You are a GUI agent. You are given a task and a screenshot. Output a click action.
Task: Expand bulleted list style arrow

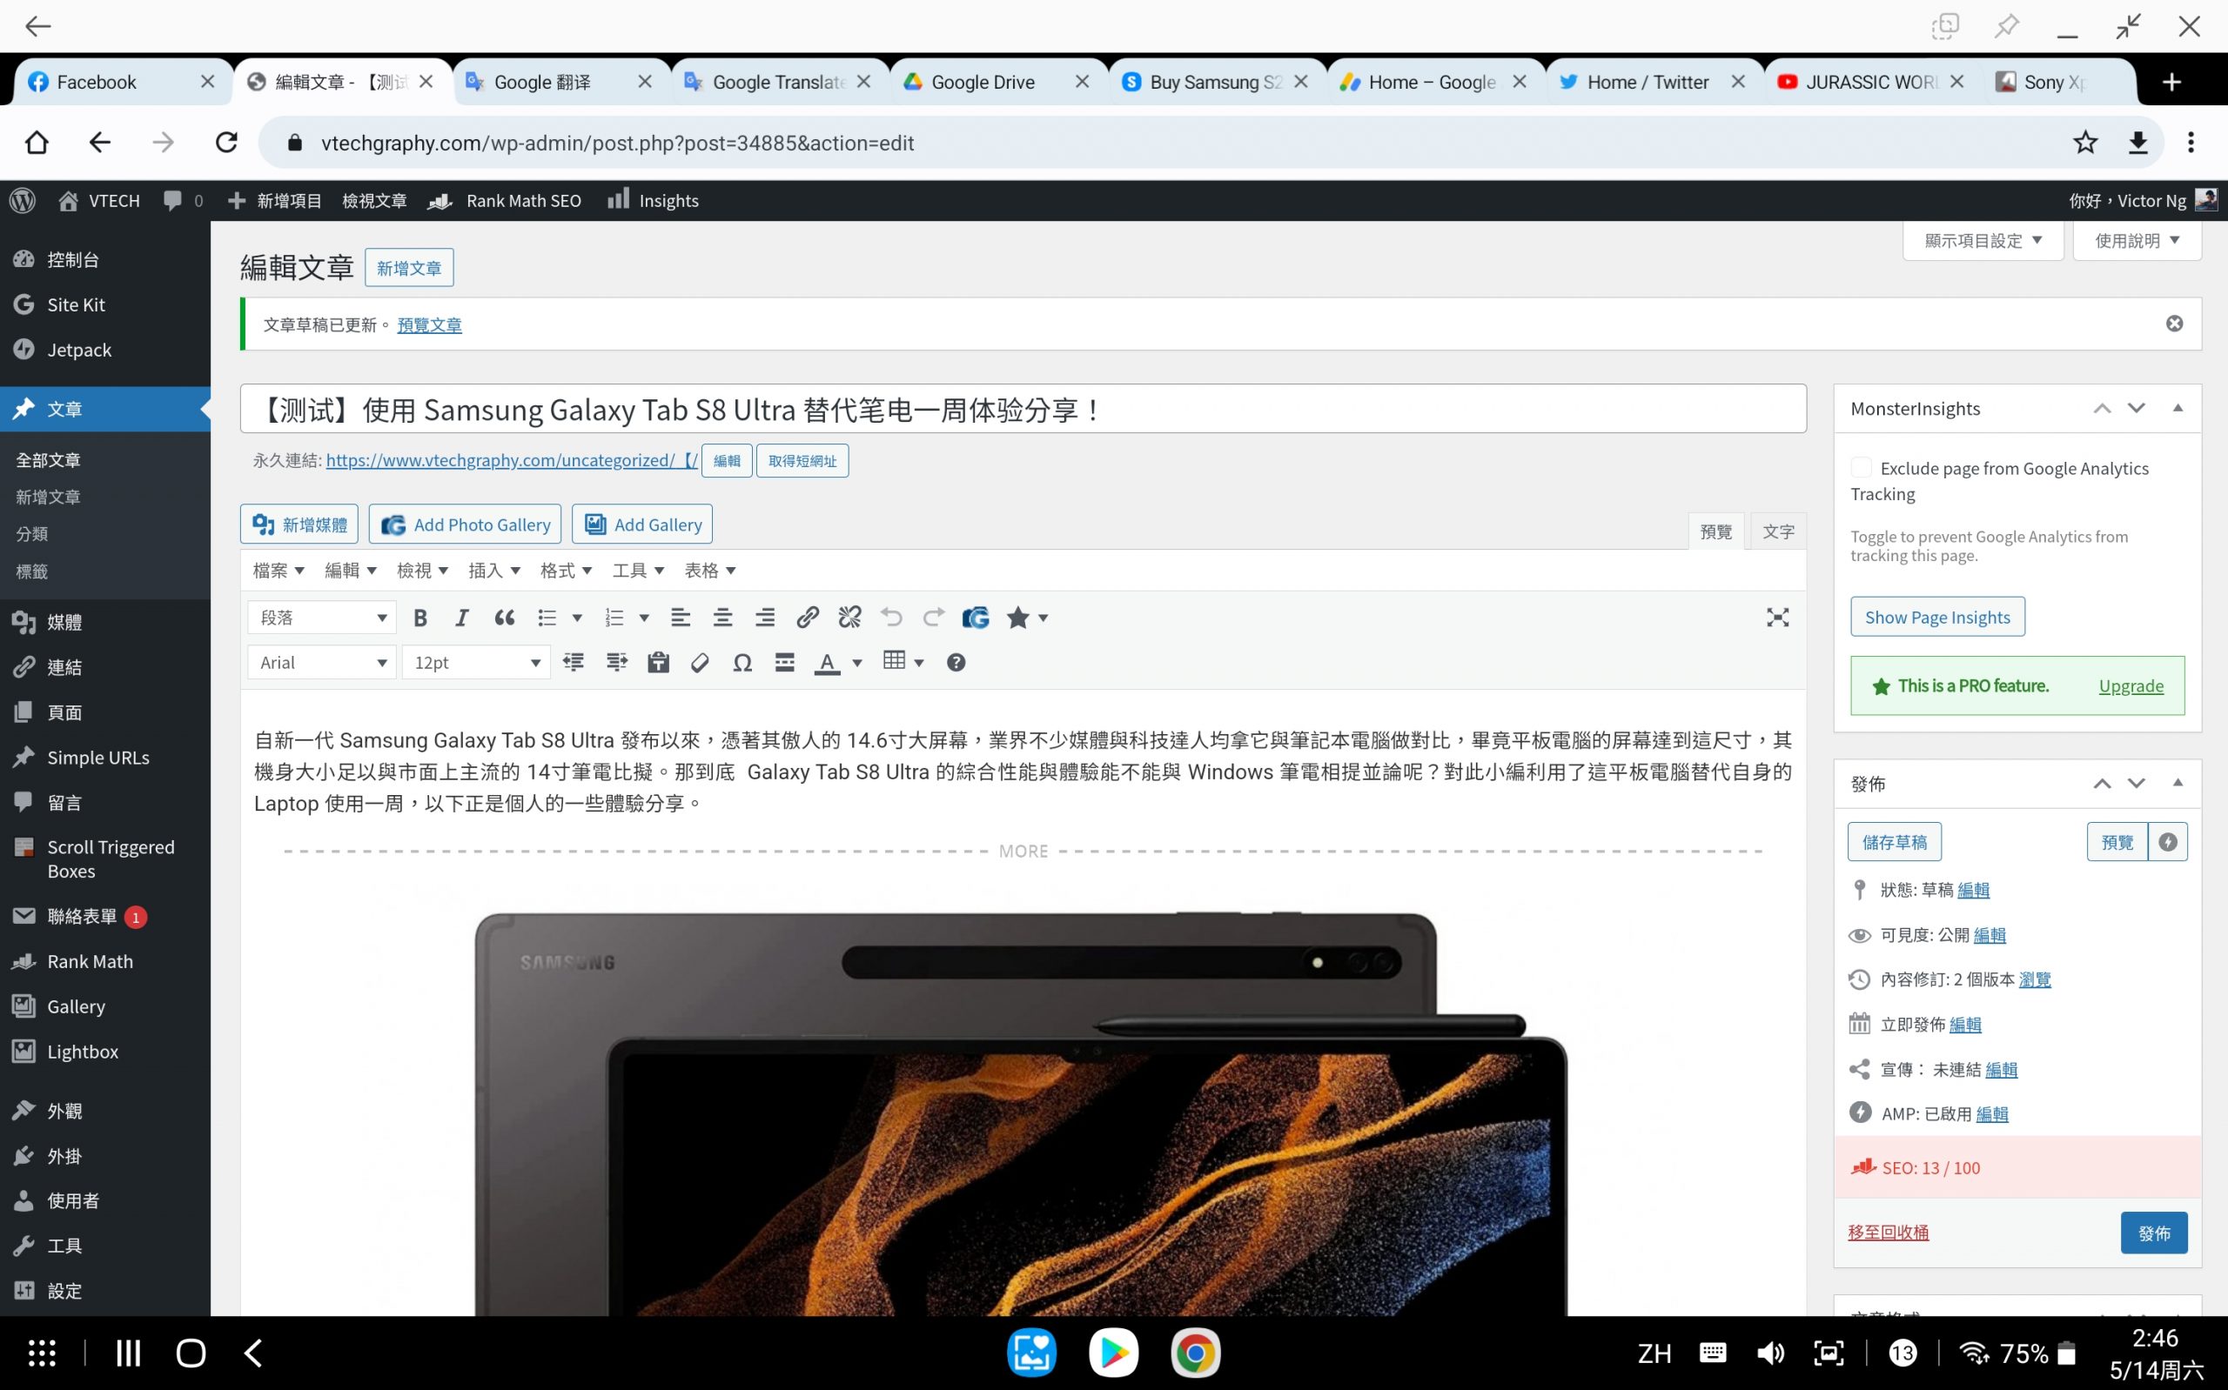578,618
